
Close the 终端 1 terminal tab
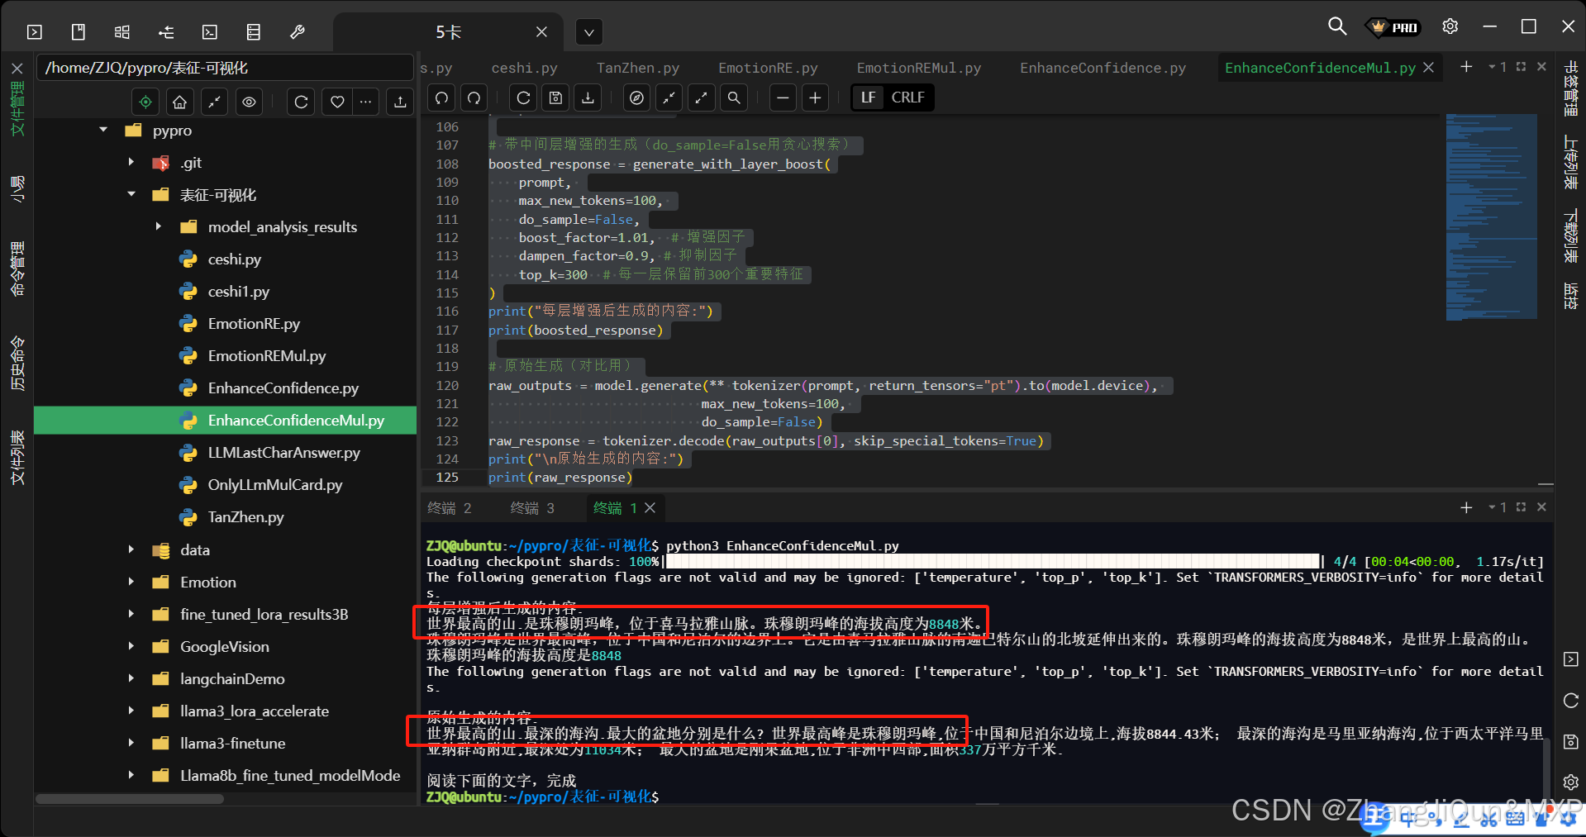(x=650, y=507)
